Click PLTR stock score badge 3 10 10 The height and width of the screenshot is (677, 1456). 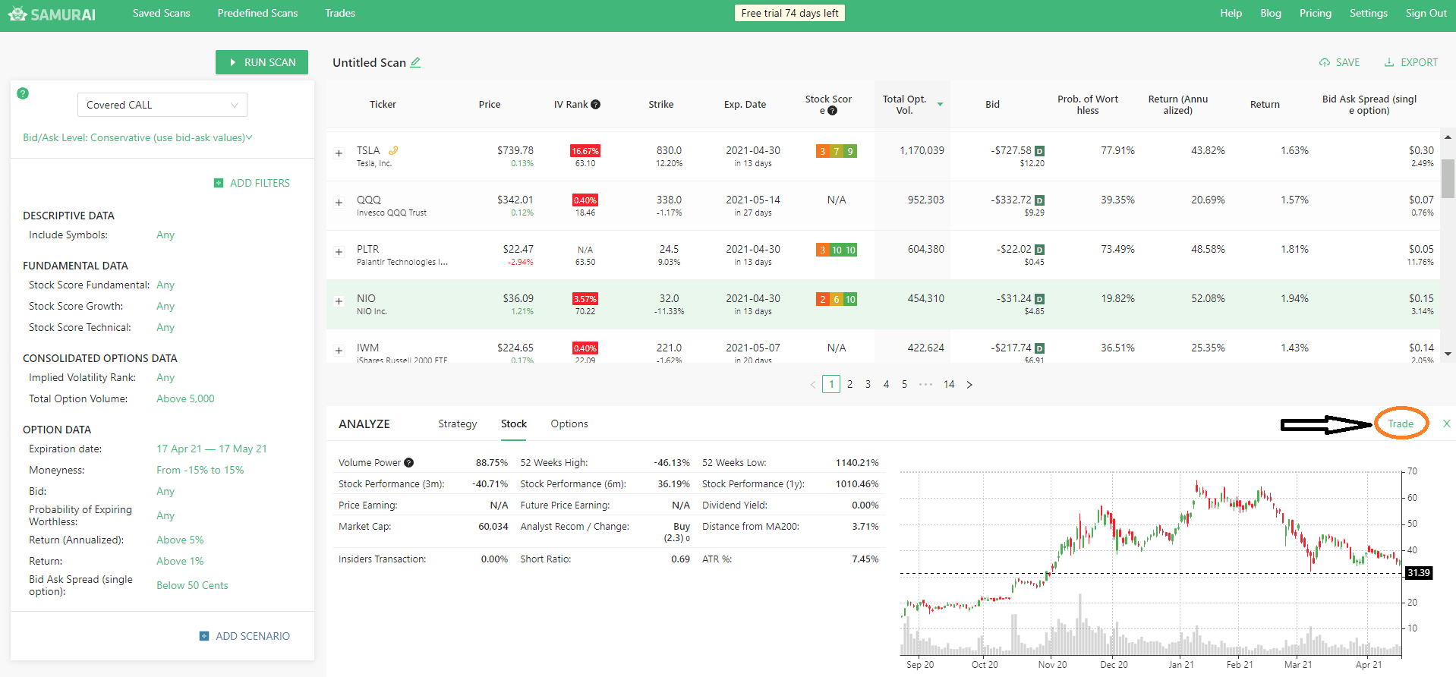pyautogui.click(x=837, y=250)
